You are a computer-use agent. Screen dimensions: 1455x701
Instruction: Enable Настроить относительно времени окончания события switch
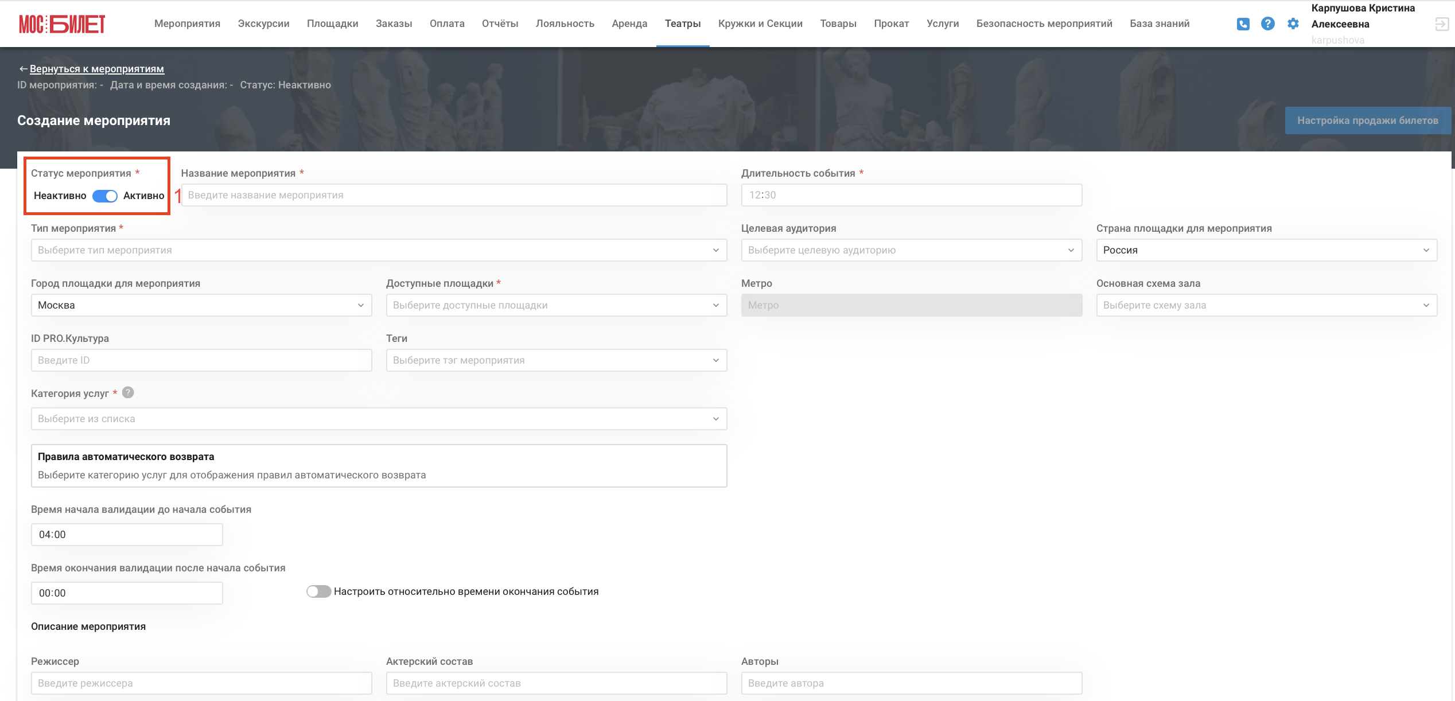[x=318, y=591]
